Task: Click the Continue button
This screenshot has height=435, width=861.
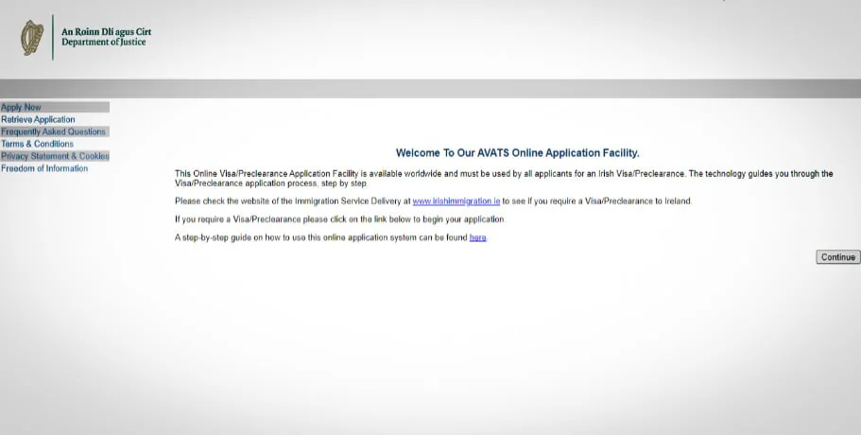Action: (838, 257)
